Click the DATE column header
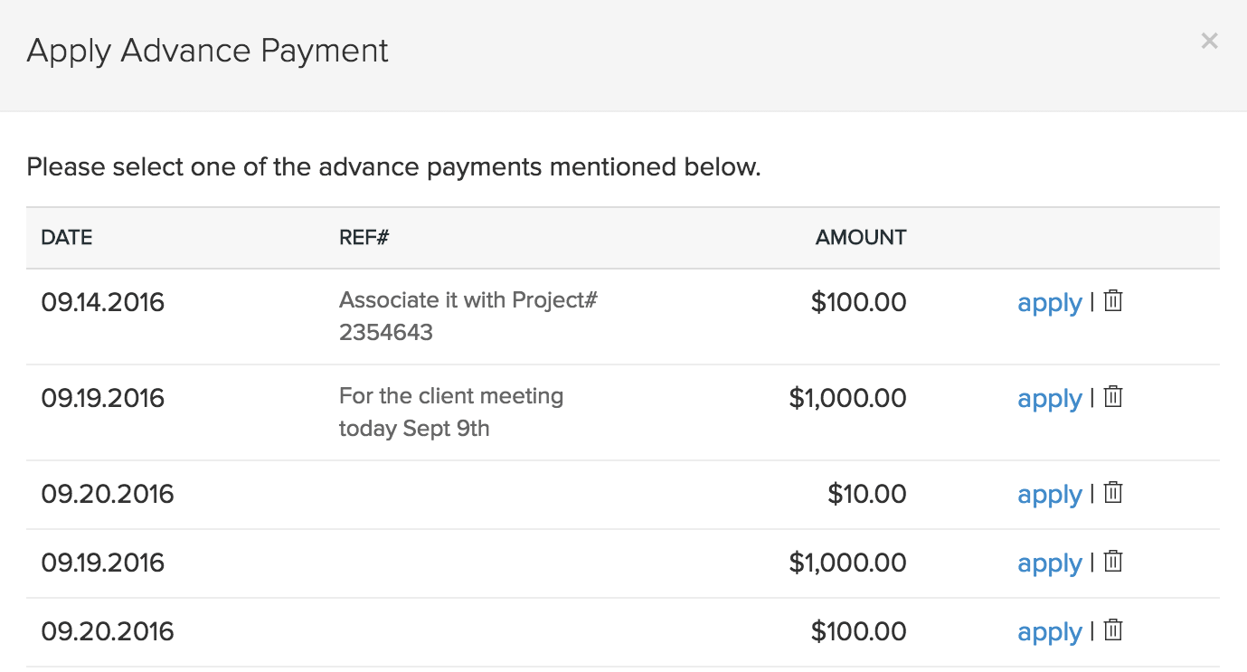The height and width of the screenshot is (672, 1247). (x=67, y=238)
